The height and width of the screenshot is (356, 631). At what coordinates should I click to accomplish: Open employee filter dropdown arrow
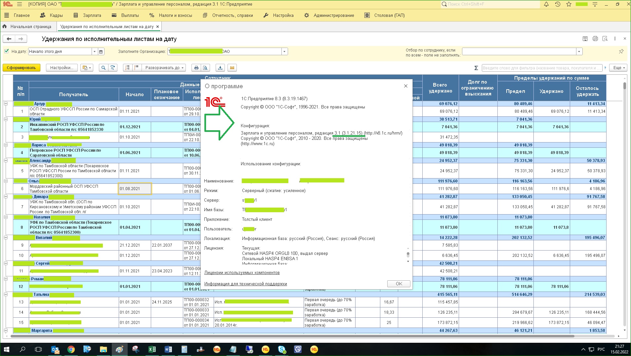tap(579, 52)
